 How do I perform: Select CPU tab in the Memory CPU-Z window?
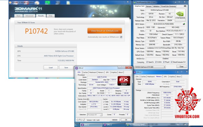click(137, 77)
